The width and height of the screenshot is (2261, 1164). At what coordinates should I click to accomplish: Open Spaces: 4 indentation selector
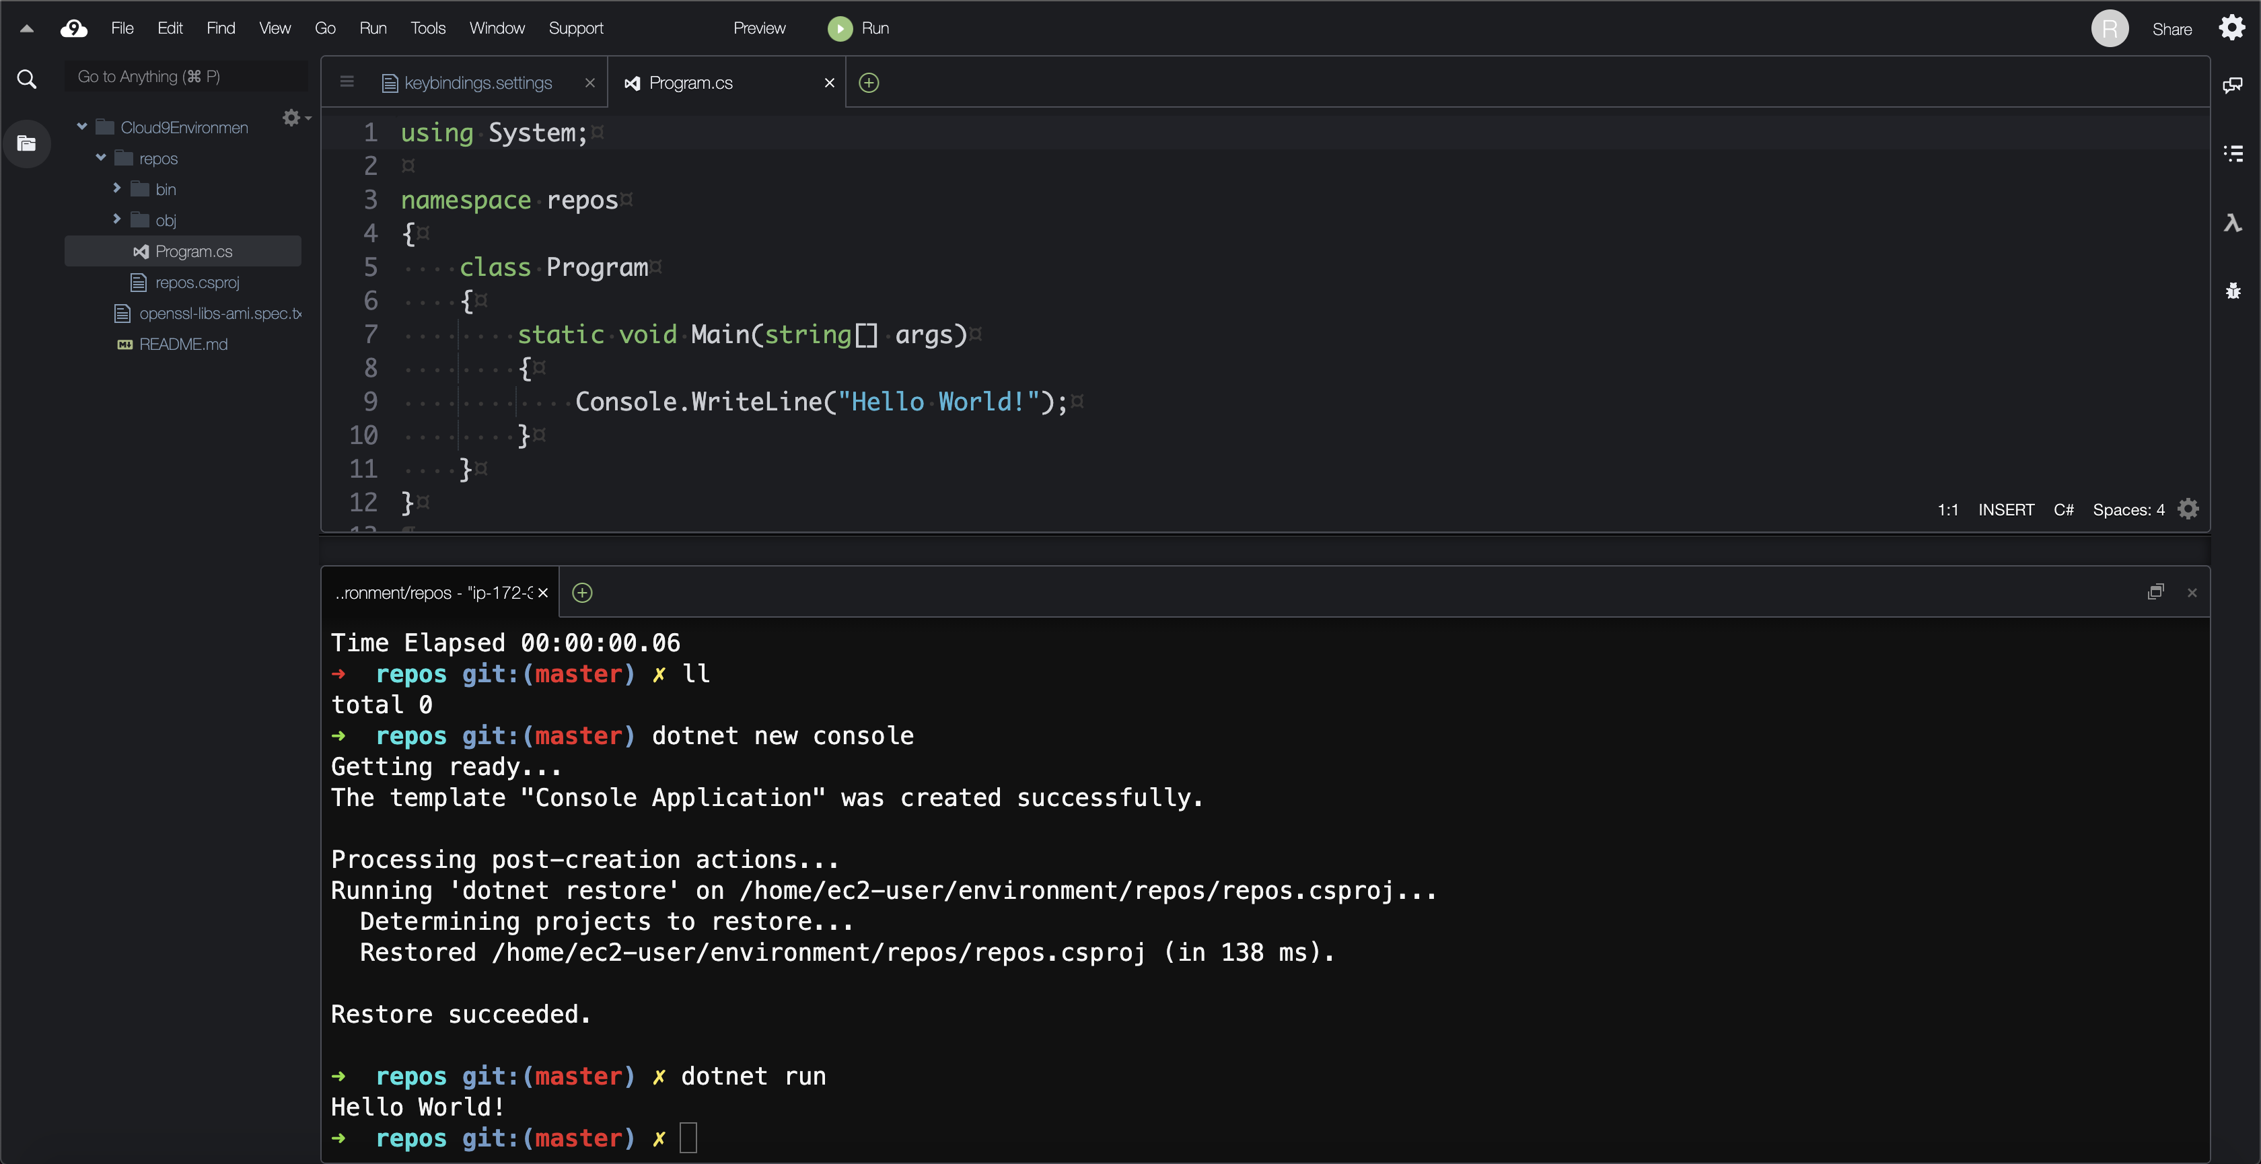2128,510
